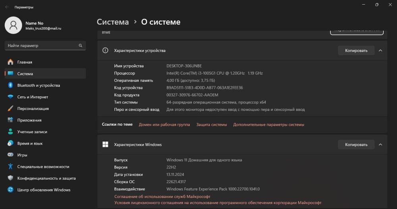Open Сеть и Интернет settings
This screenshot has height=209, width=397.
click(x=45, y=97)
